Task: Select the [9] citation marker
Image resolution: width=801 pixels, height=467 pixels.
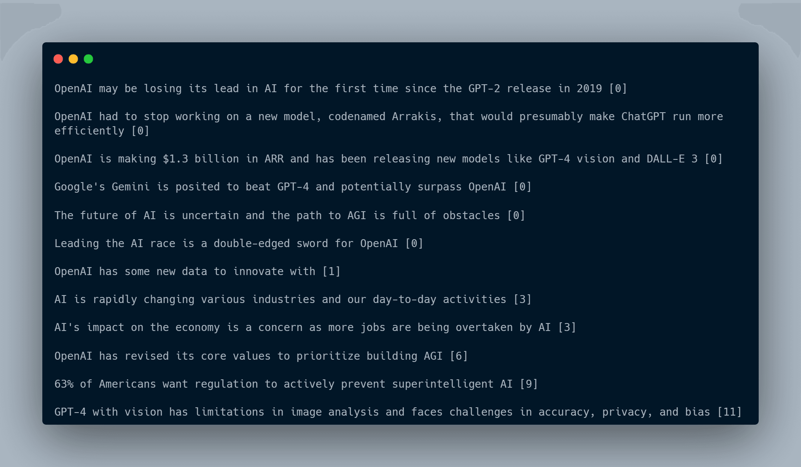Action: pyautogui.click(x=529, y=384)
